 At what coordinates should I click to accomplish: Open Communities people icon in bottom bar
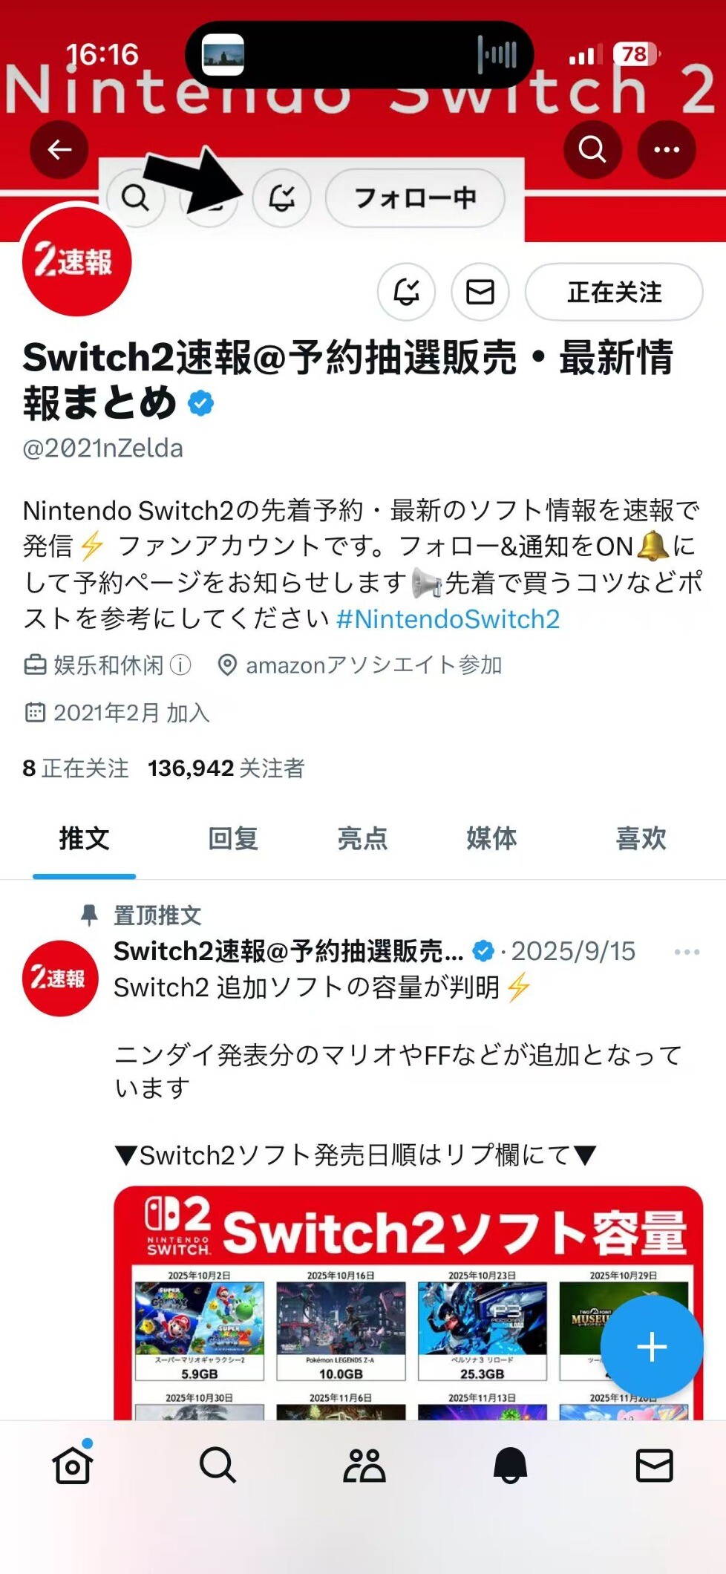(x=364, y=1465)
